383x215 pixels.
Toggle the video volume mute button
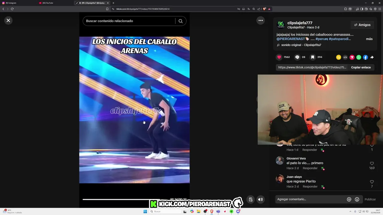click(260, 199)
